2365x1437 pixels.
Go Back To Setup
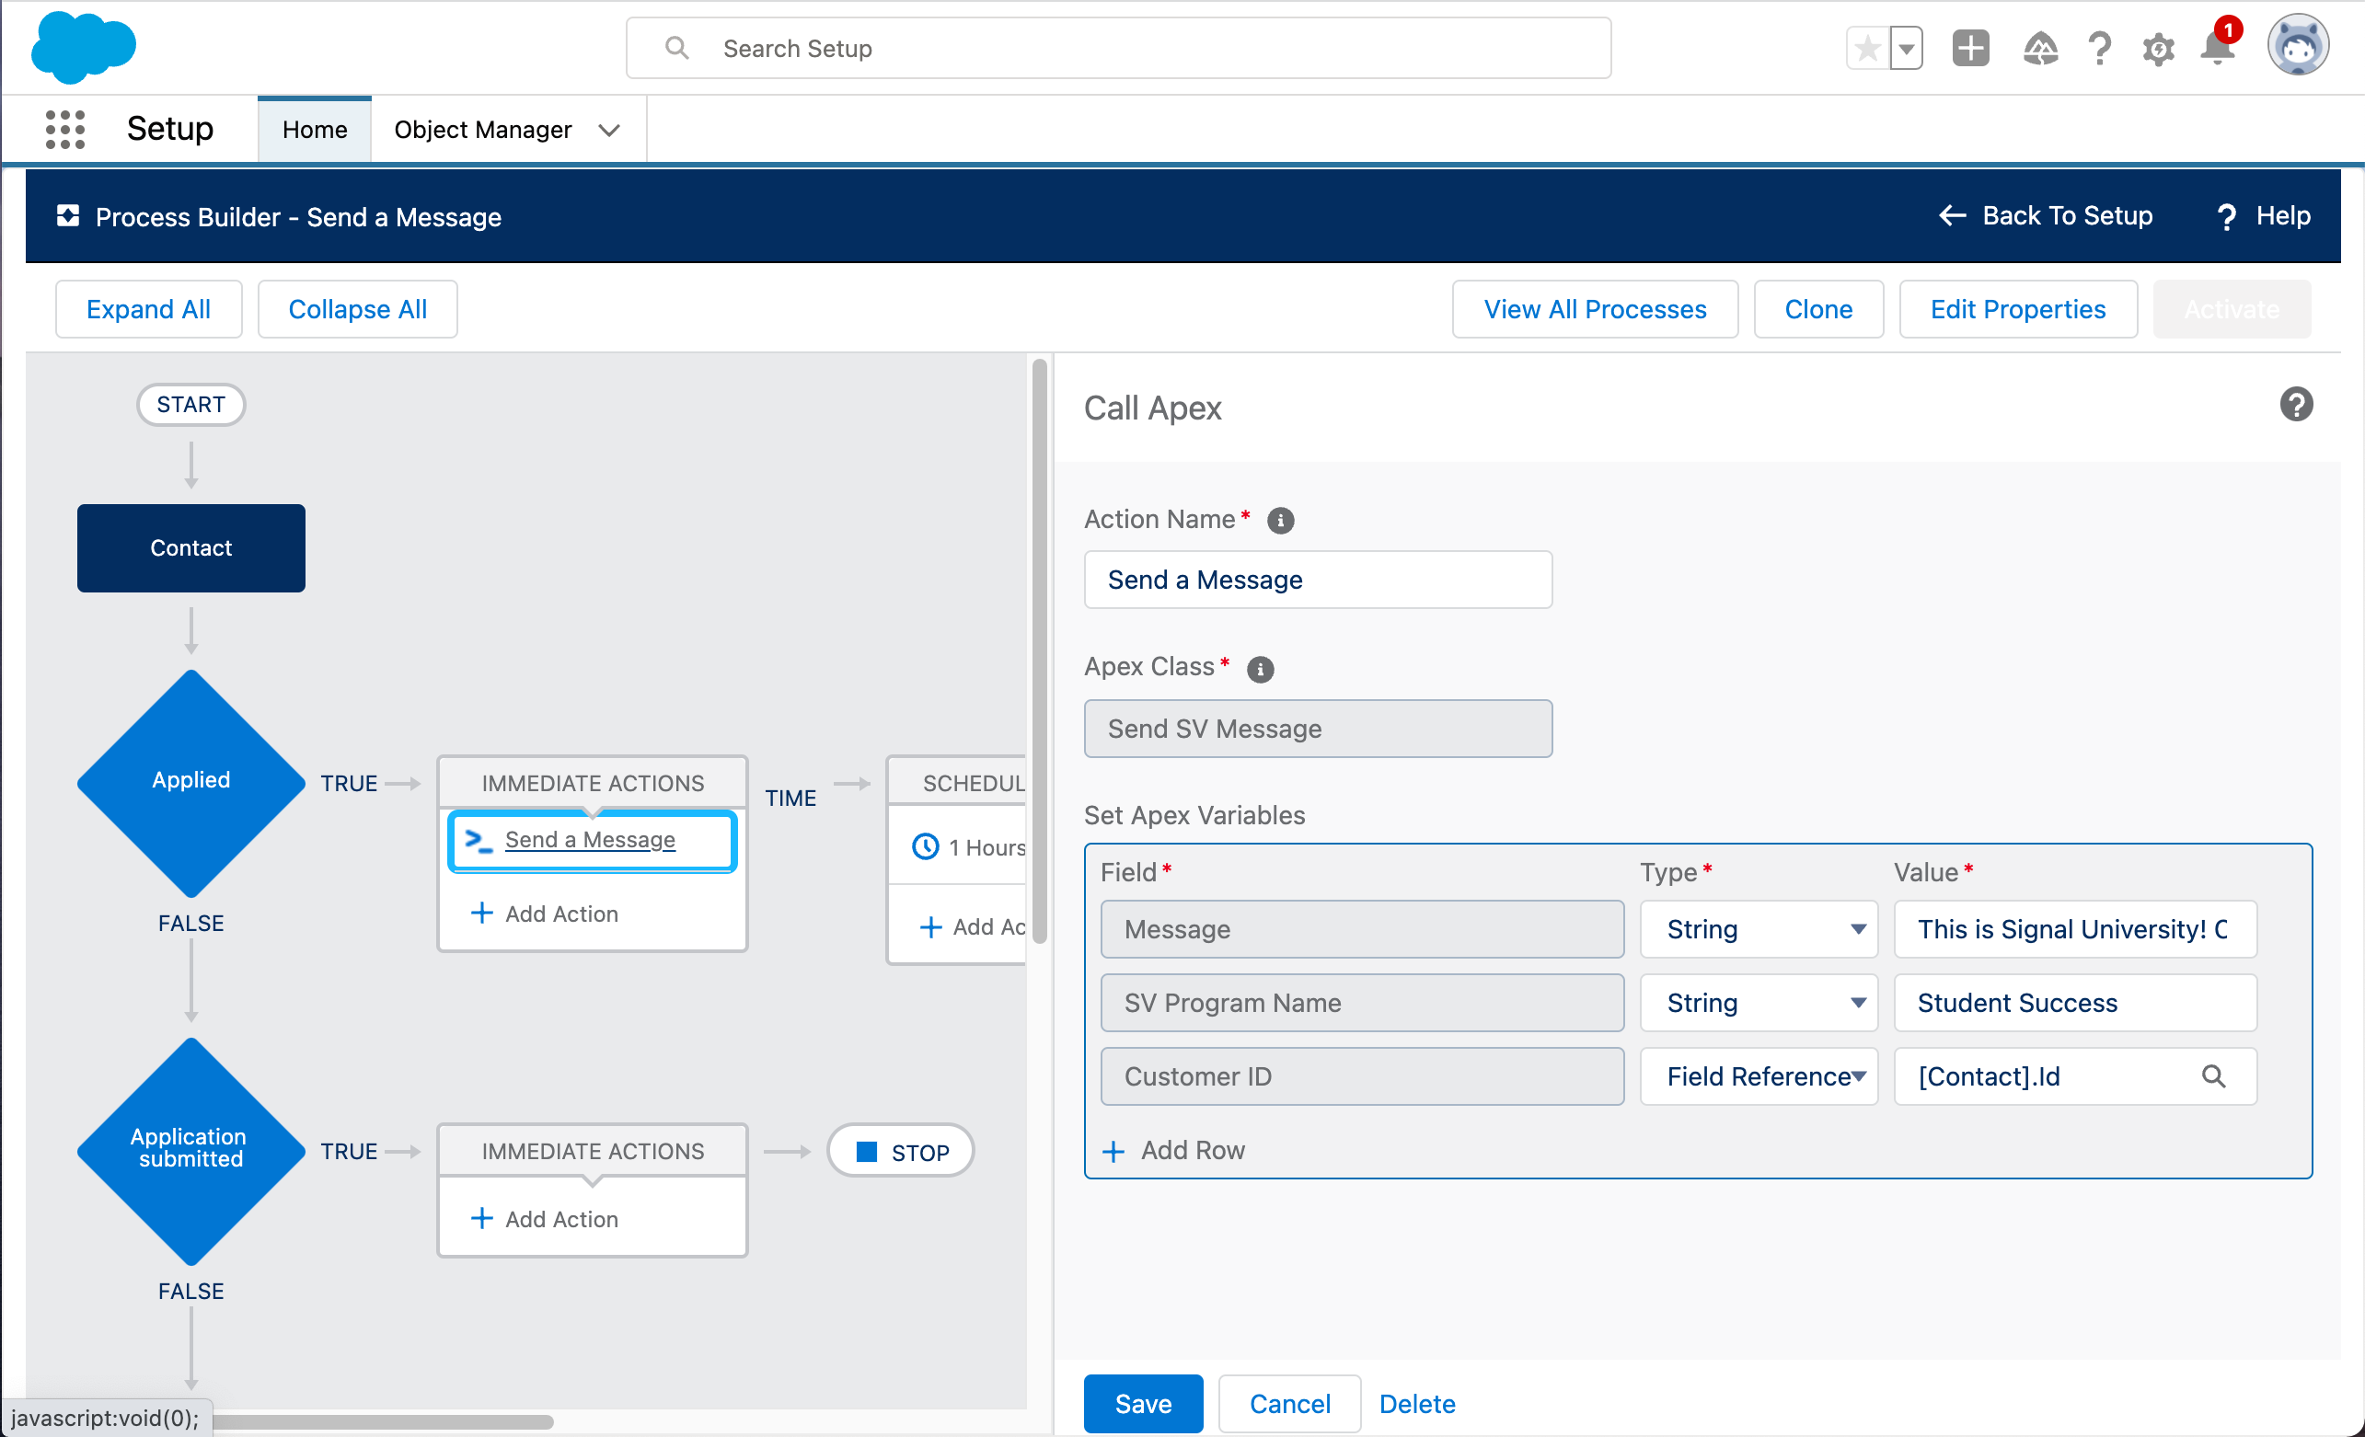(x=2046, y=216)
